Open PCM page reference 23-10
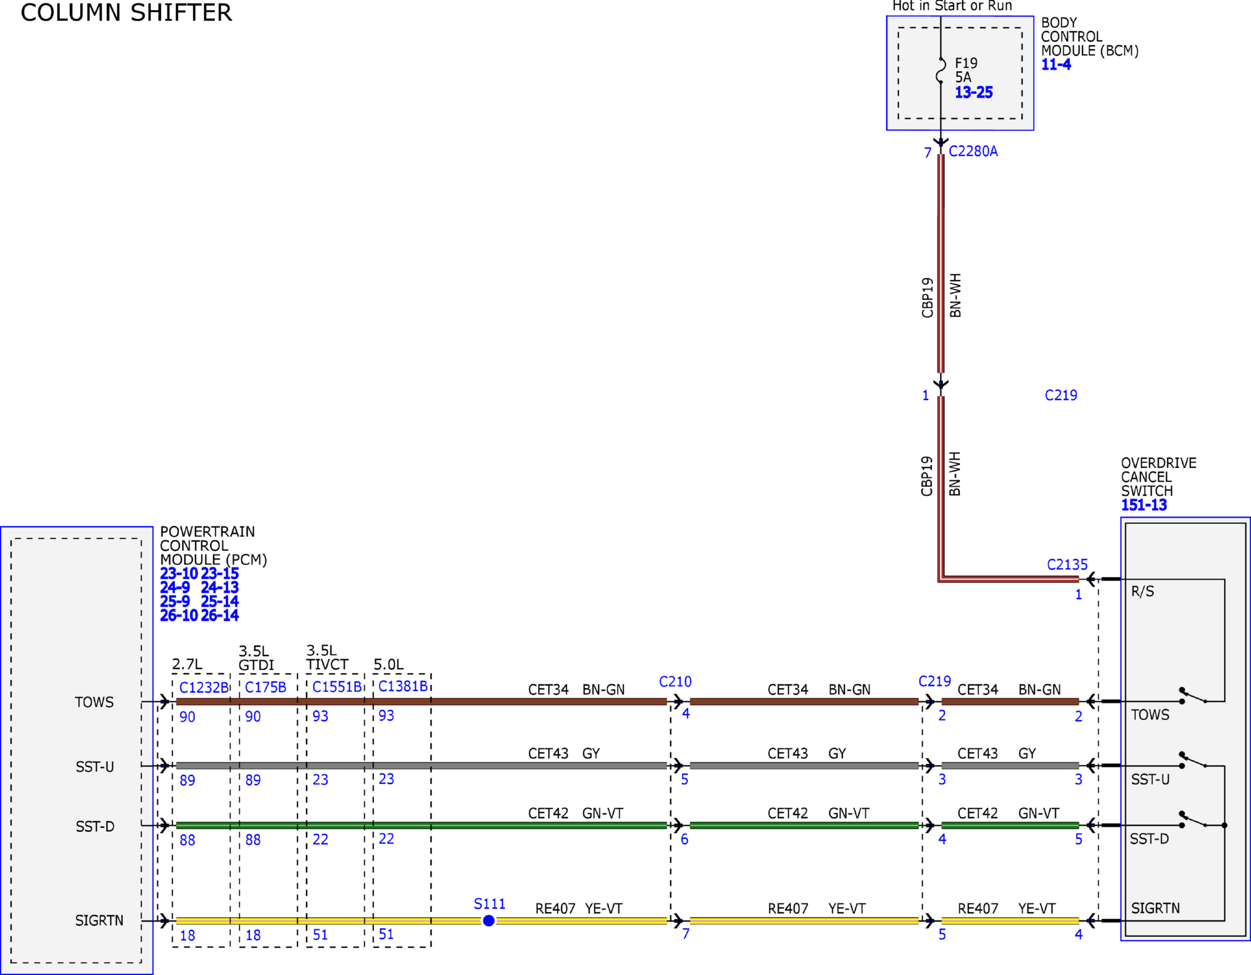Screen dimensions: 1251x975 [x=179, y=573]
